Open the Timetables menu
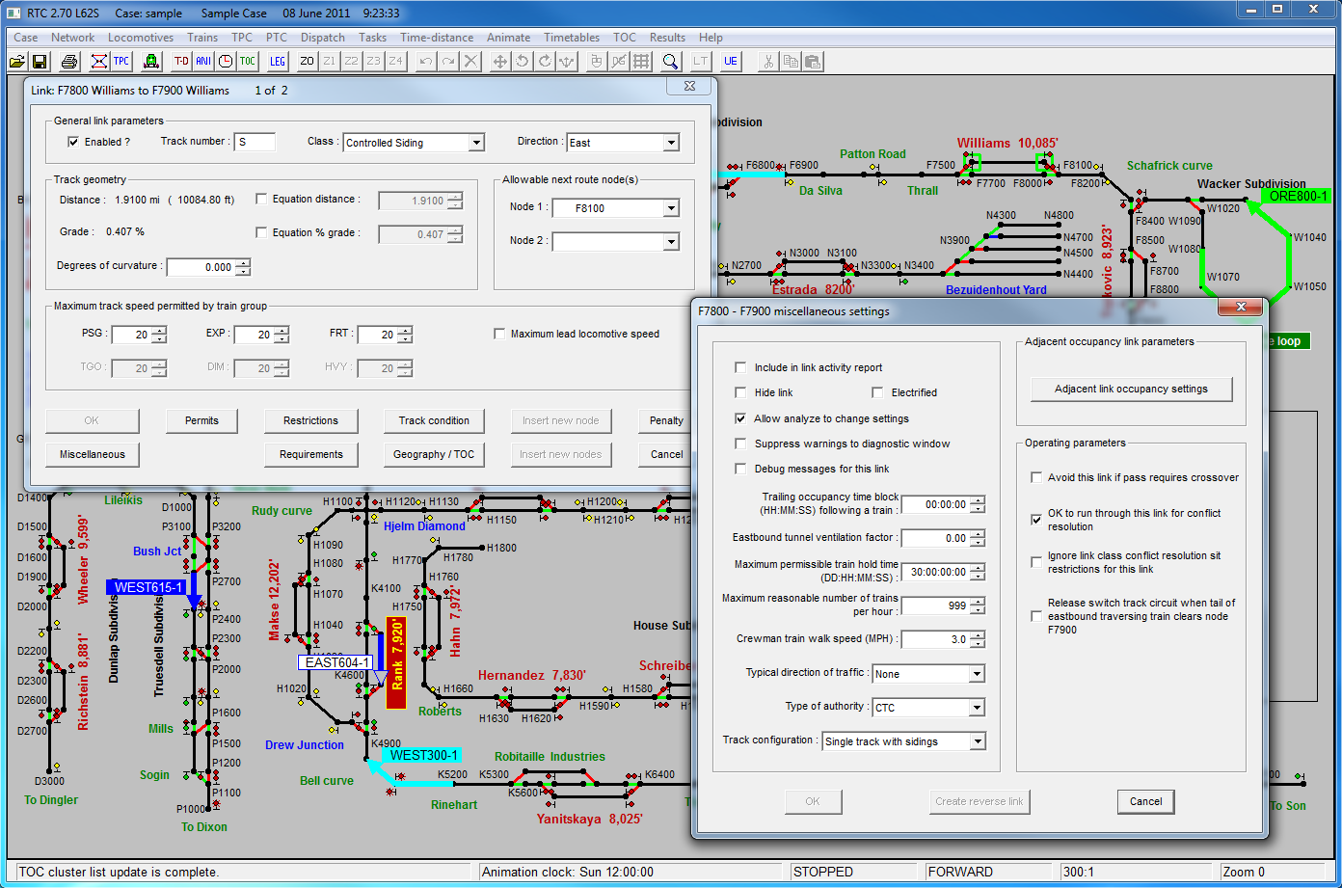1342x888 pixels. pyautogui.click(x=572, y=38)
